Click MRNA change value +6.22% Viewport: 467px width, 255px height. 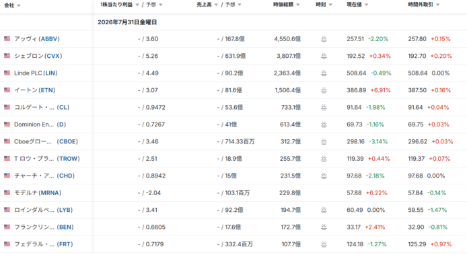click(376, 192)
